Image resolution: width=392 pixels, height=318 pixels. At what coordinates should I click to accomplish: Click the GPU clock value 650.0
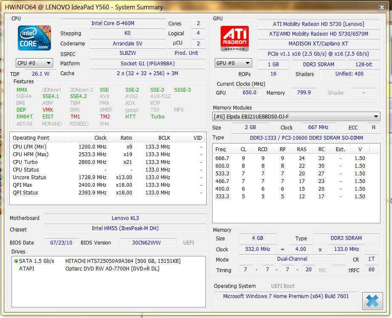[x=250, y=93]
